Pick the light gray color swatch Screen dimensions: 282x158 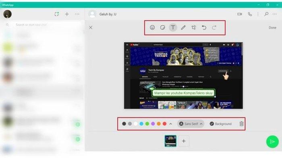pyautogui.click(x=130, y=124)
